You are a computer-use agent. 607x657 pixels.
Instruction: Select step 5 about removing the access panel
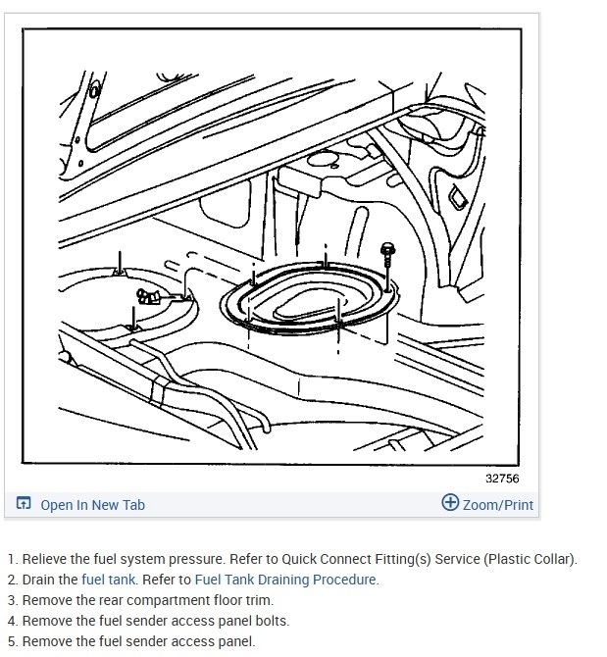coord(131,641)
